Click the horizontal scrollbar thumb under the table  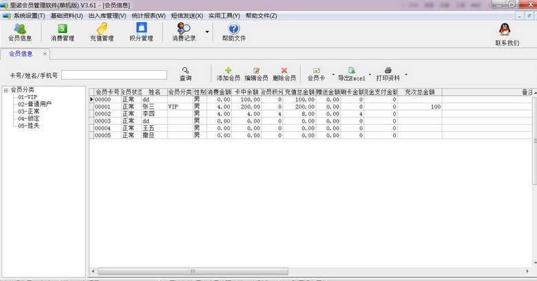193,271
